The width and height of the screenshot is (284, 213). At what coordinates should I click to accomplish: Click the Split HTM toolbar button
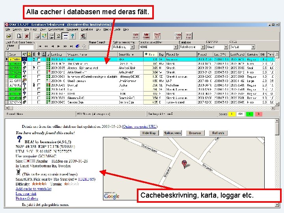(135, 36)
